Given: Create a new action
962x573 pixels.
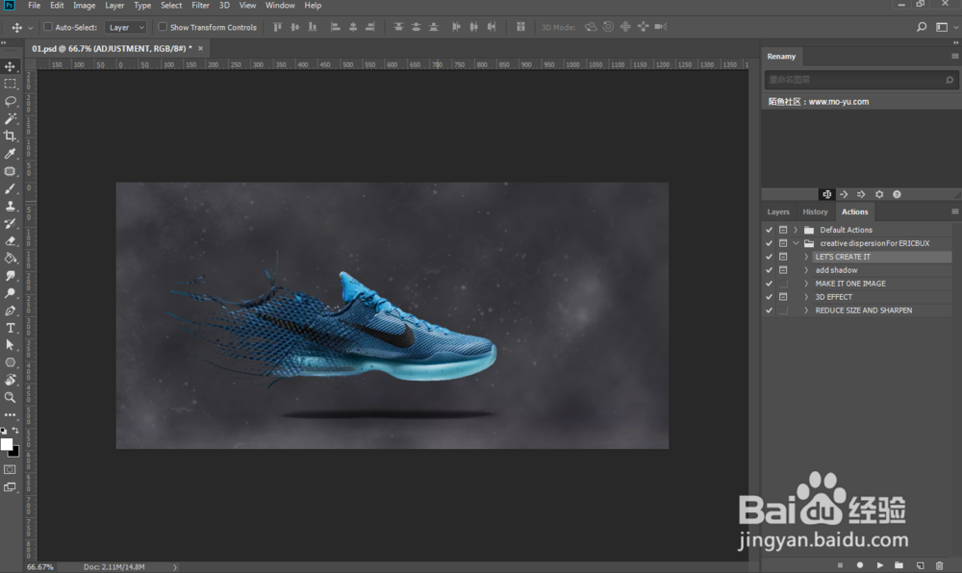Looking at the screenshot, I should click(x=920, y=565).
